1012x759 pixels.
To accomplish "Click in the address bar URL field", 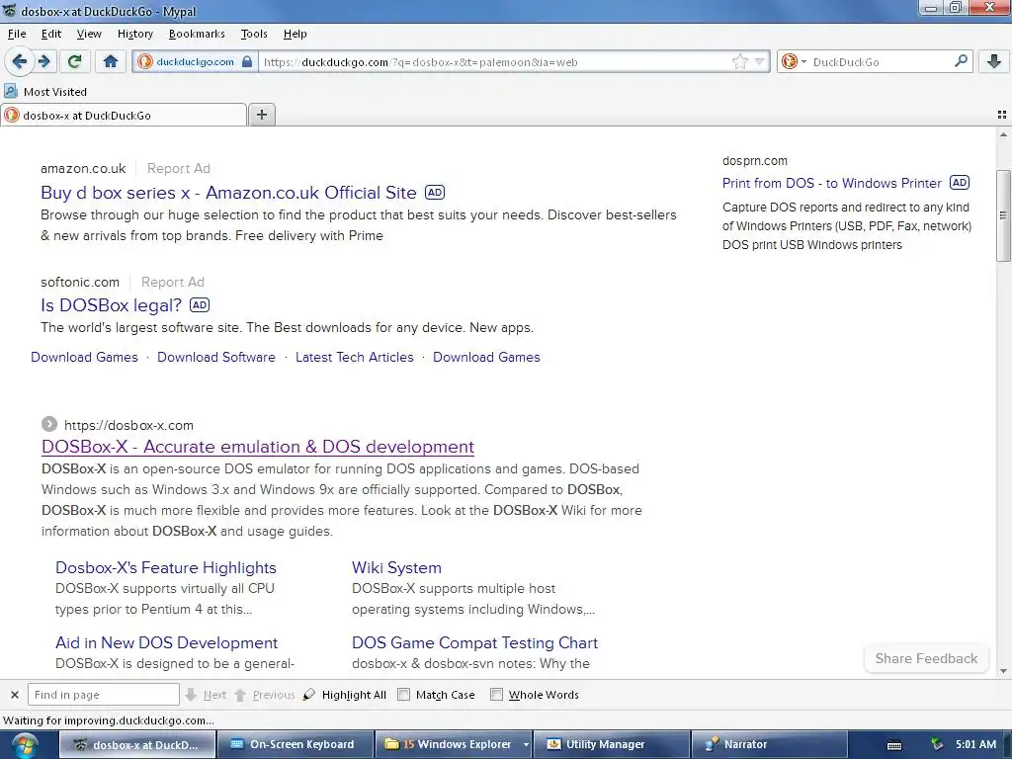I will click(494, 62).
